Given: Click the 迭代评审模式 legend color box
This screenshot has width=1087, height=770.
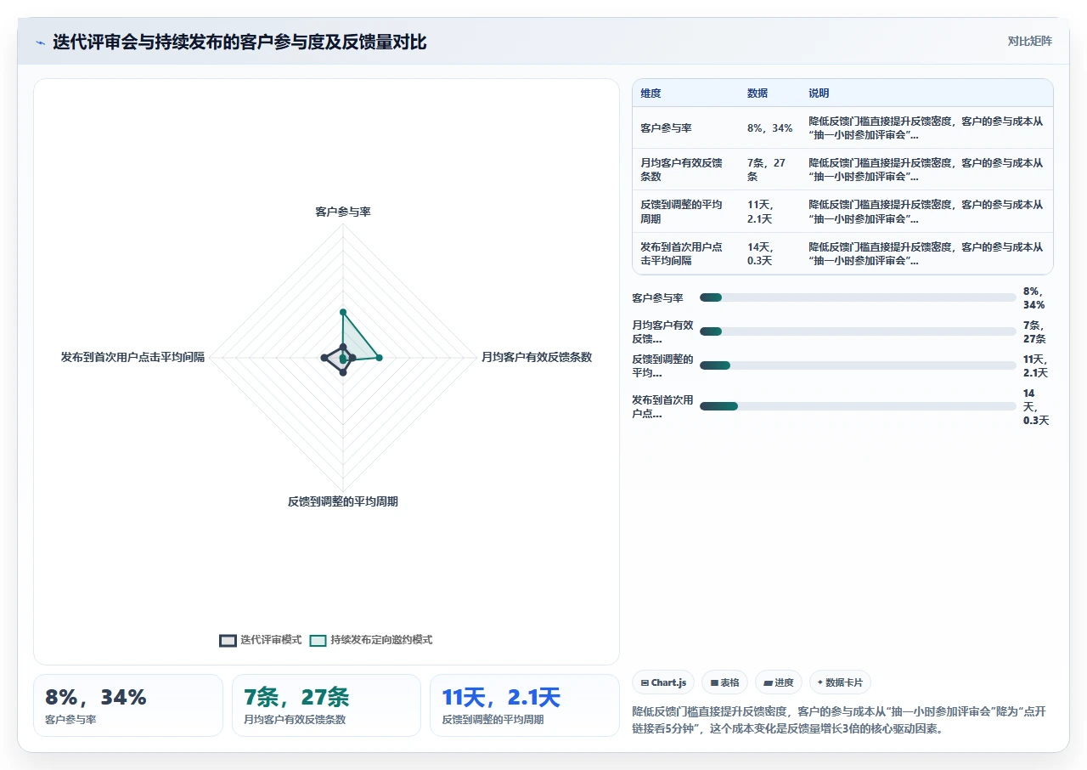Looking at the screenshot, I should [228, 640].
